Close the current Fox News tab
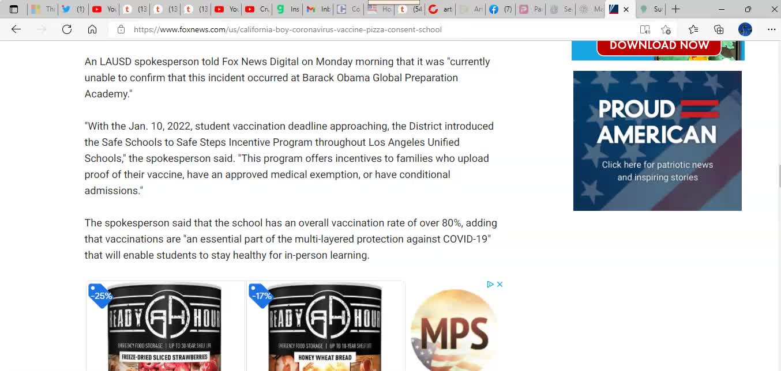Viewport: 781px width, 371px height. click(x=626, y=9)
